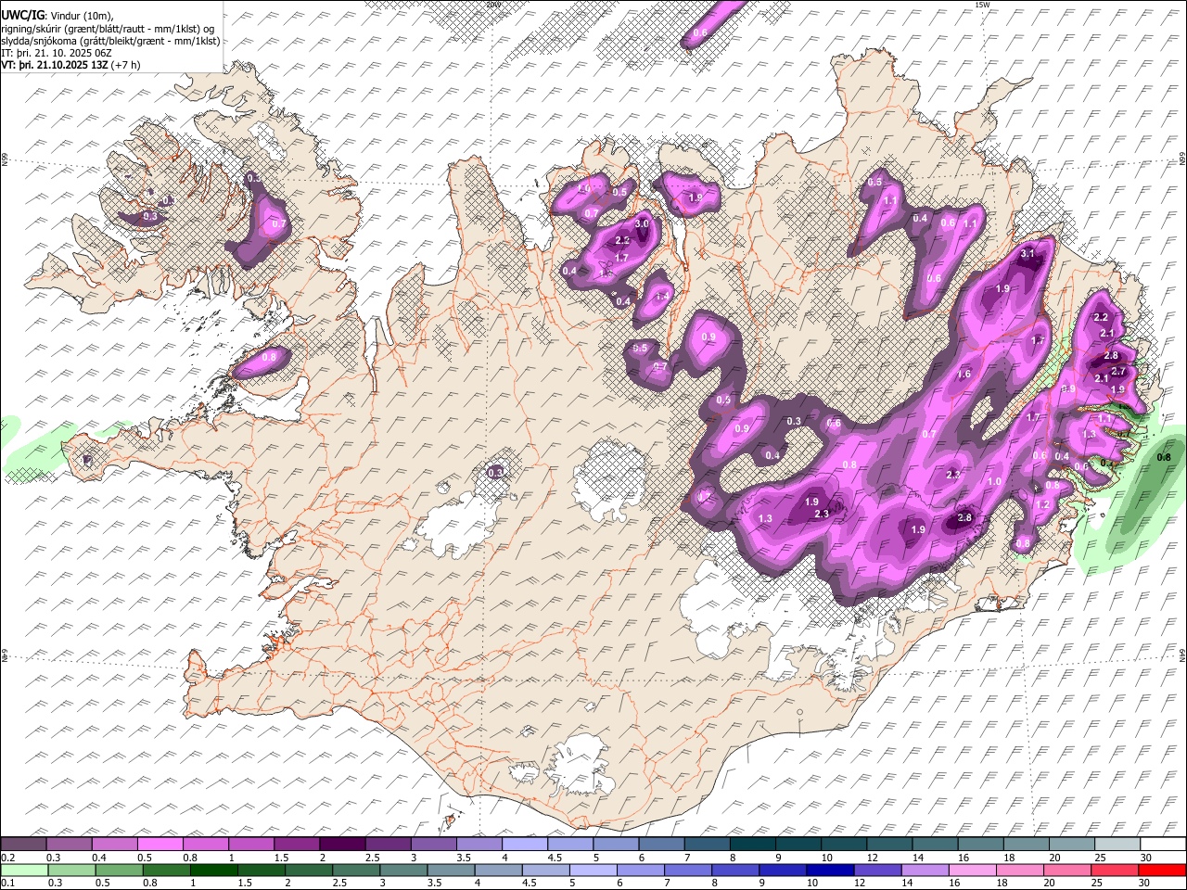1187x890 pixels.
Task: Select red 30 swatch in lower color scale
Action: [1161, 870]
